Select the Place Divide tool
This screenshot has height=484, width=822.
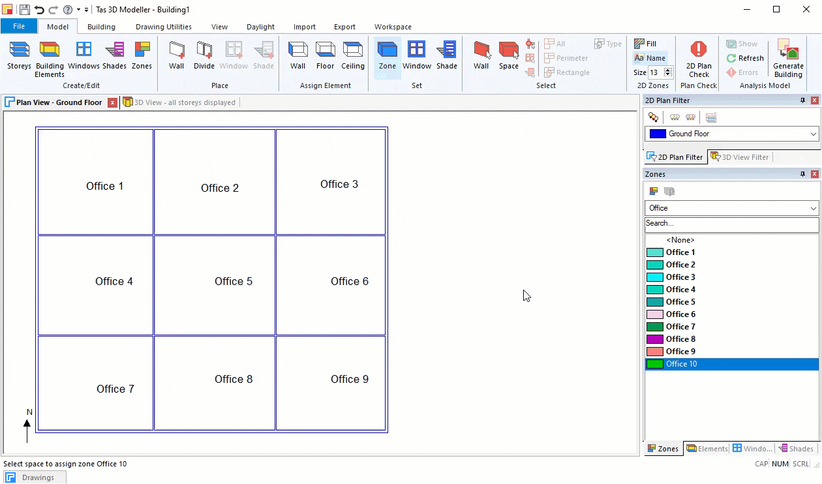[x=204, y=55]
